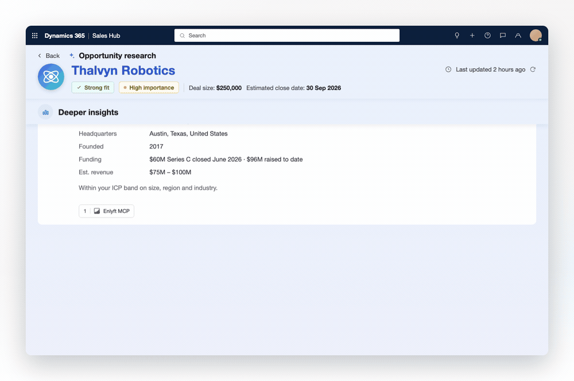Click the Founded value 2017
This screenshot has width=574, height=381.
point(156,146)
